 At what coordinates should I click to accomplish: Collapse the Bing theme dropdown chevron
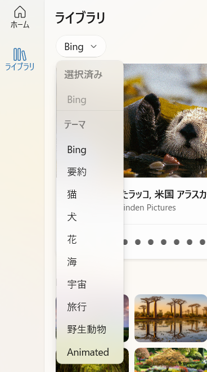coord(94,47)
